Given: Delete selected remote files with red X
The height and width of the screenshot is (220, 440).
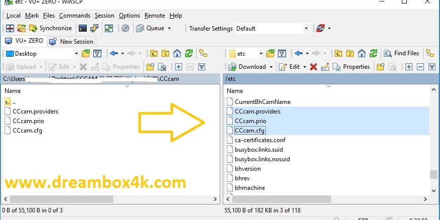Looking at the screenshot, I should tap(314, 67).
